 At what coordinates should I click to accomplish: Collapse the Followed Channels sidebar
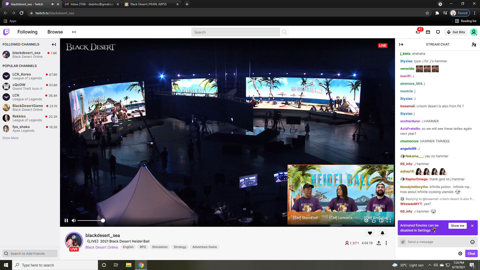[54, 44]
